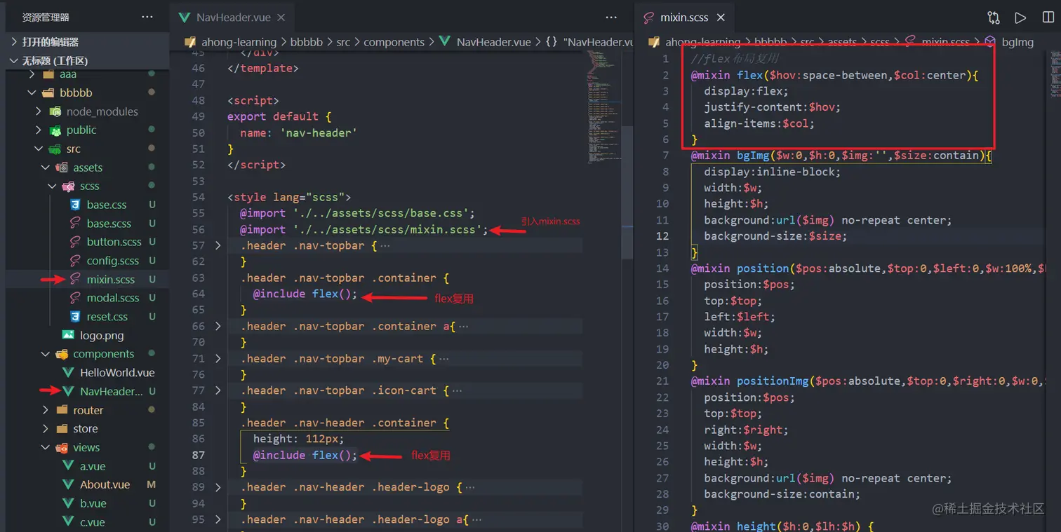Click the CSS icon beside base.css

coord(74,205)
